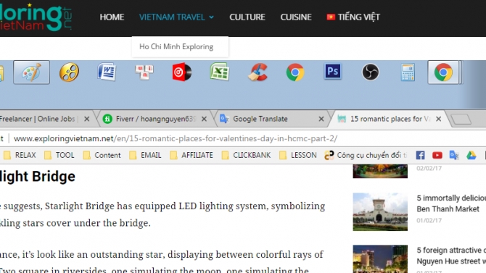Close the Fiverr tab

click(x=204, y=119)
